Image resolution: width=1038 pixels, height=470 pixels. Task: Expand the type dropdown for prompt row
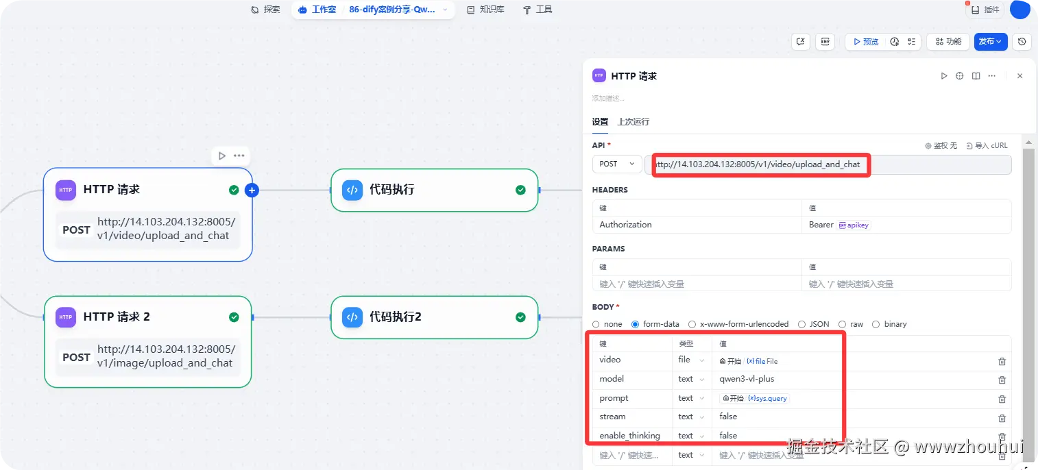point(692,398)
